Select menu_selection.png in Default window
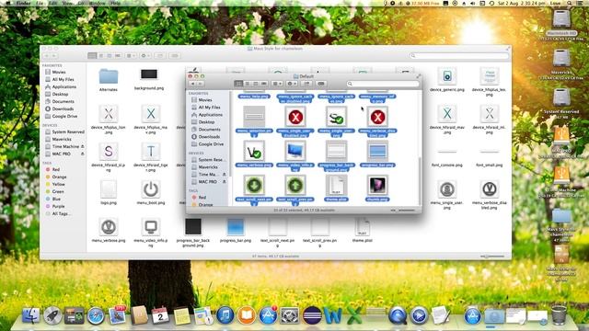The width and height of the screenshot is (589, 331). click(254, 117)
